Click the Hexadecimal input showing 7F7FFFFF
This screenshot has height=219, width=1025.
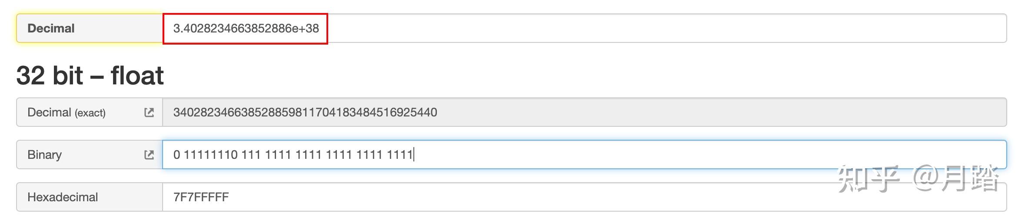[478, 197]
